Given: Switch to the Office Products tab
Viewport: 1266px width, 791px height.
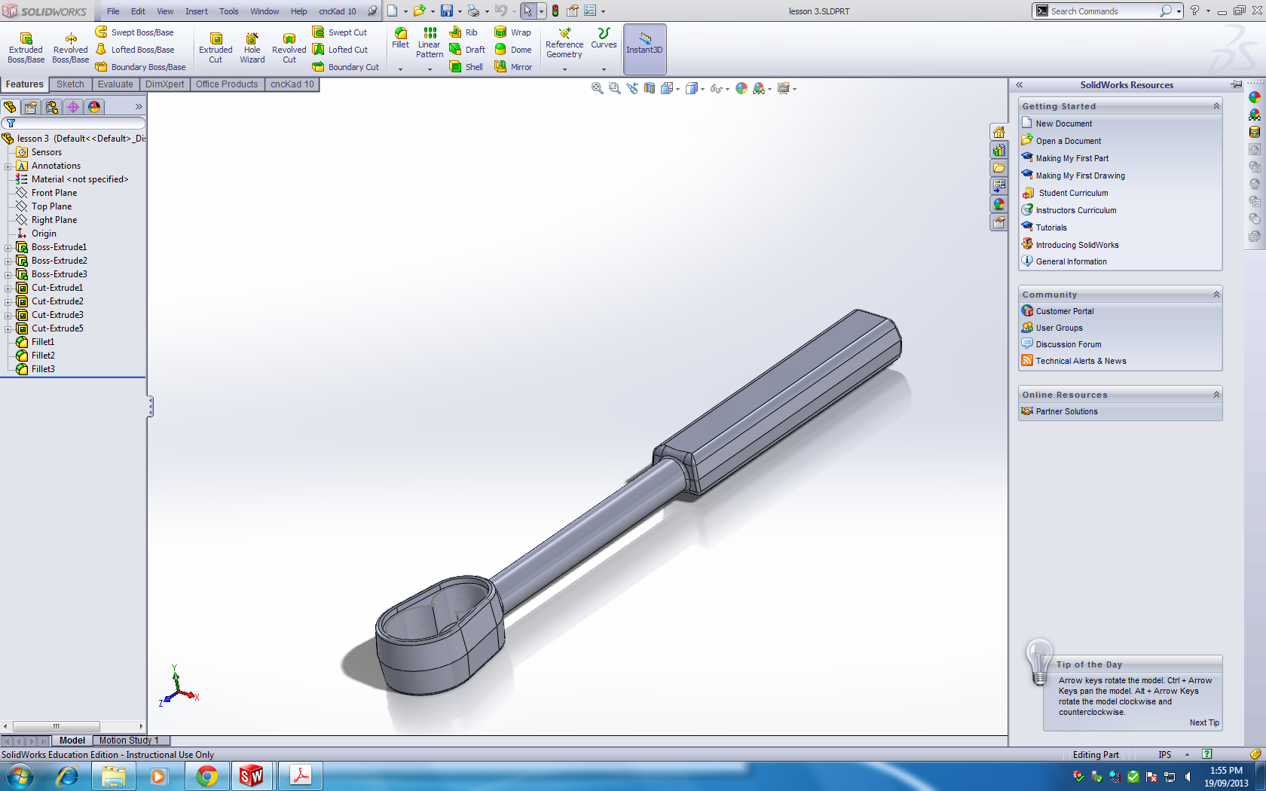Looking at the screenshot, I should 227,84.
